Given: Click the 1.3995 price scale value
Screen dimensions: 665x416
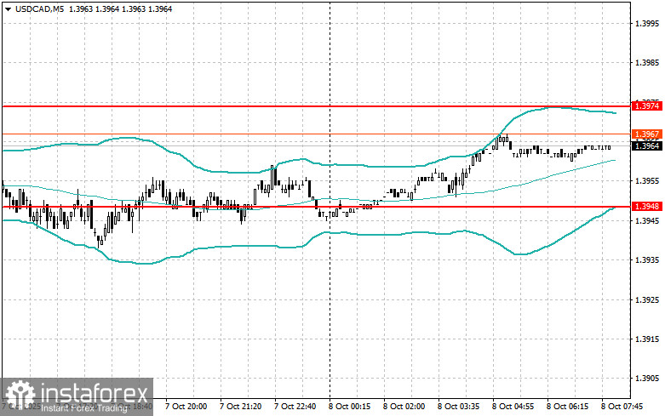Looking at the screenshot, I should coord(647,23).
